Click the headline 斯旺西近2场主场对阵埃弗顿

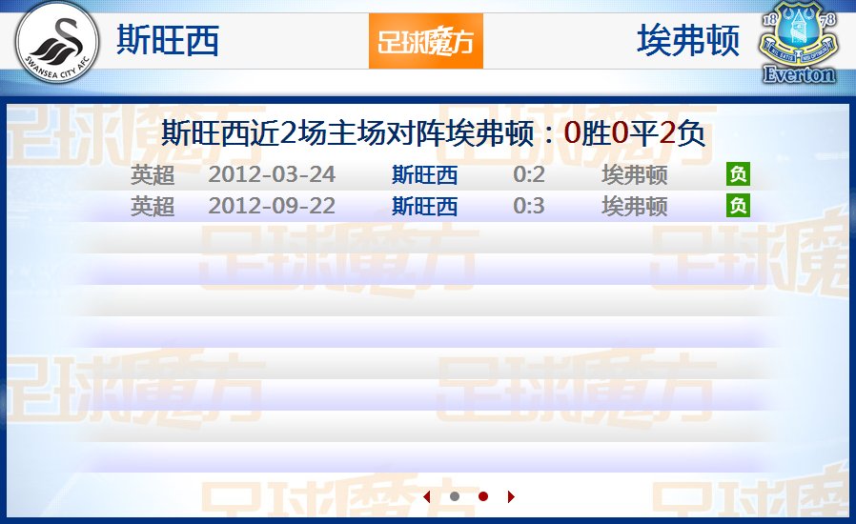pos(347,133)
